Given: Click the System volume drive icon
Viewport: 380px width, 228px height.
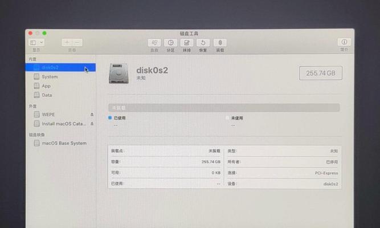Looking at the screenshot, I should point(36,76).
